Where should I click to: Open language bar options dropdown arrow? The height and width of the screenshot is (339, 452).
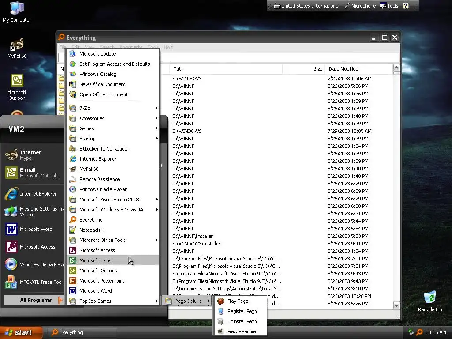pos(415,8)
